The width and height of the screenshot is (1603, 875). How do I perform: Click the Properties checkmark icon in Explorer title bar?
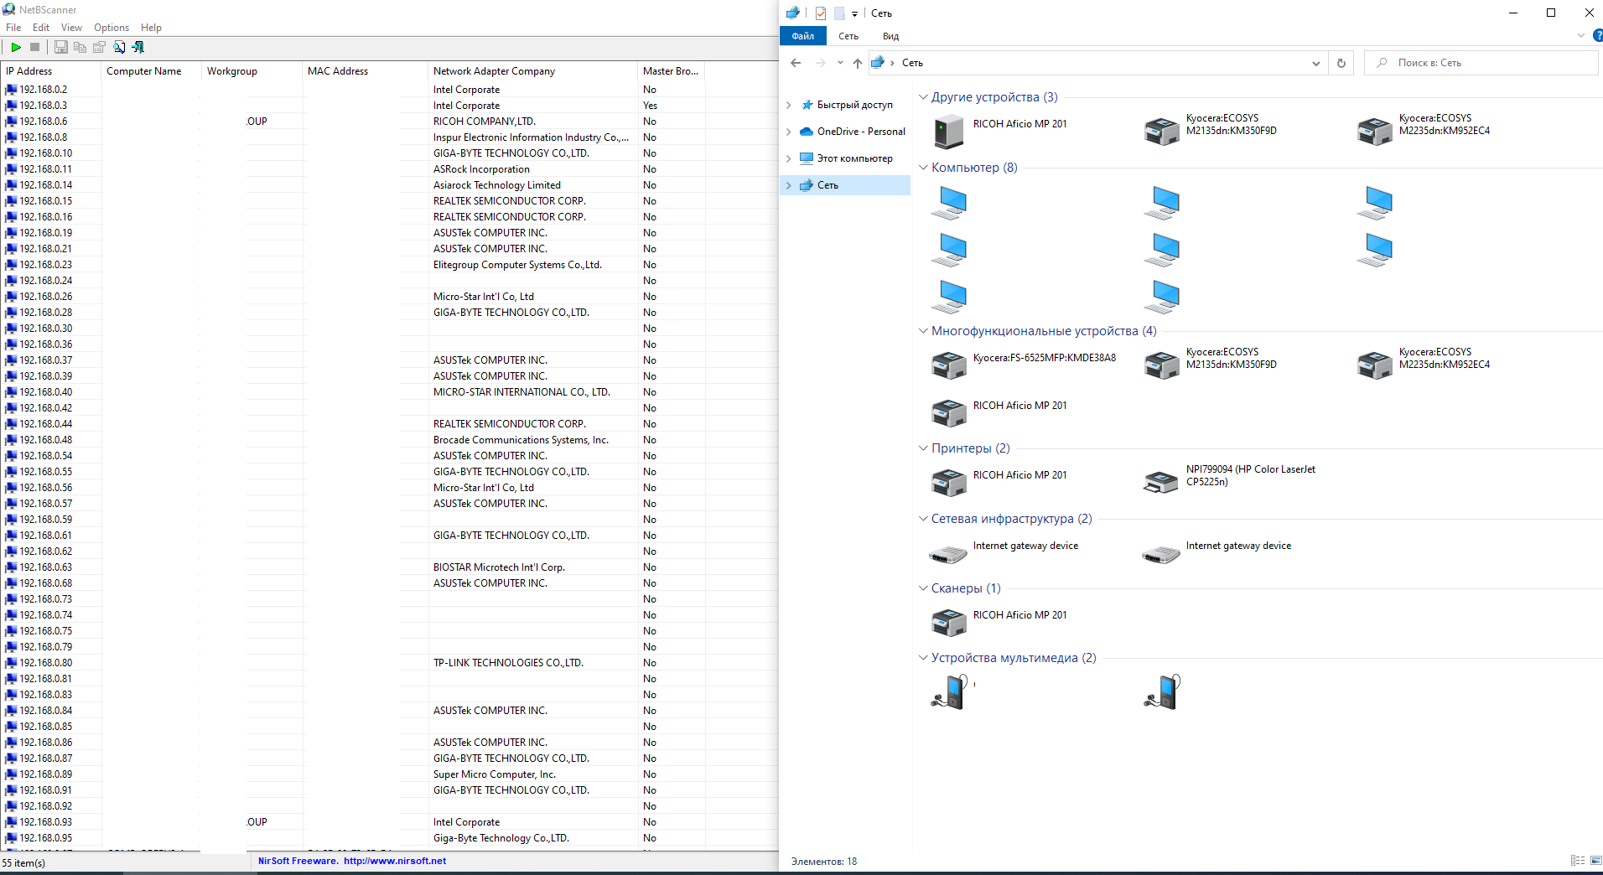click(820, 13)
